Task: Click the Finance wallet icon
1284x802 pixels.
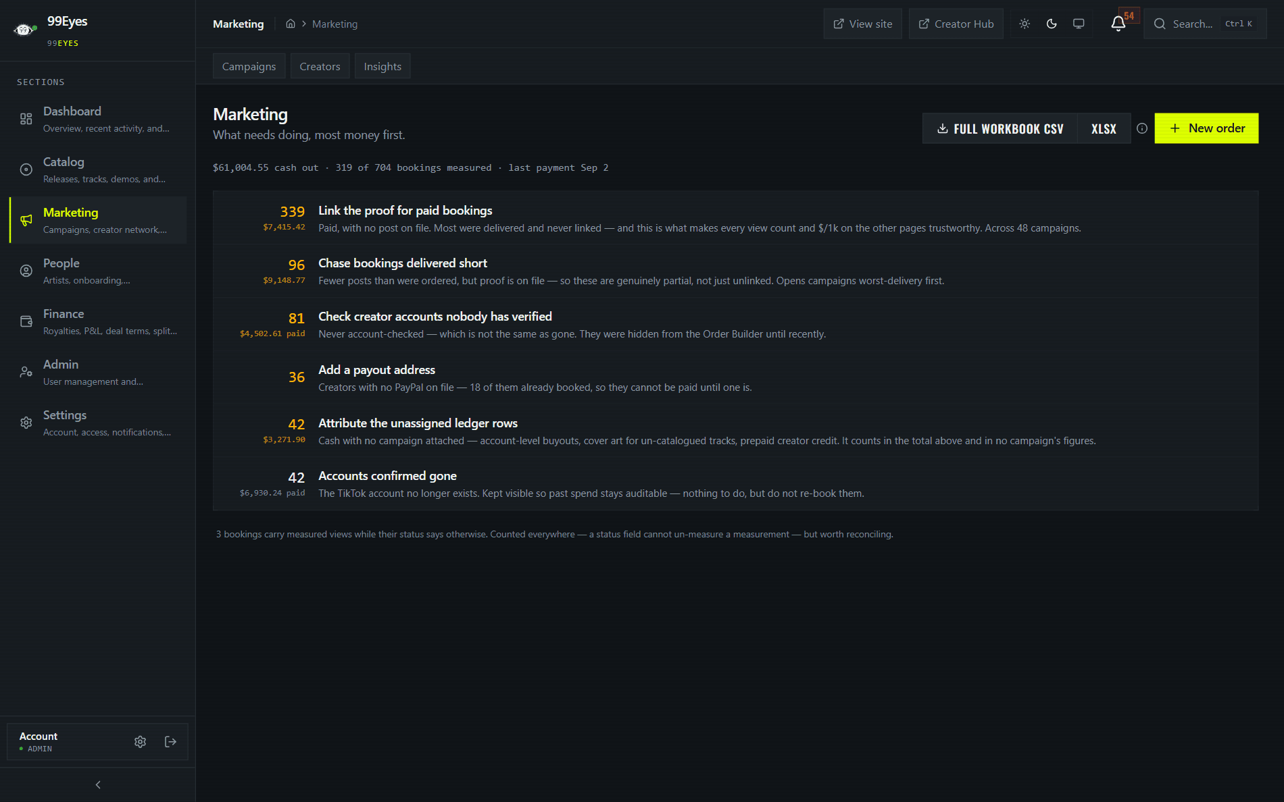Action: (x=26, y=321)
